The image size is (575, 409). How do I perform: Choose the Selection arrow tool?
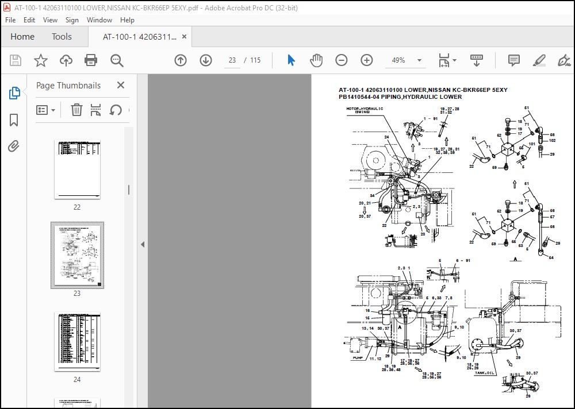point(291,60)
